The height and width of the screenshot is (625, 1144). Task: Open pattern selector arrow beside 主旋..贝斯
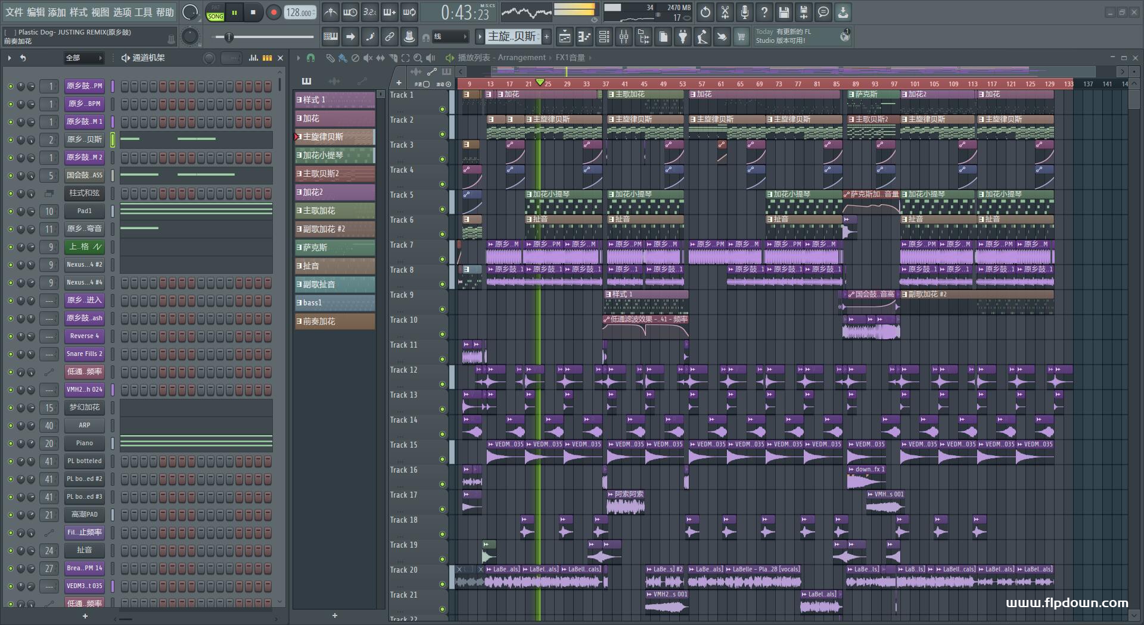(480, 37)
